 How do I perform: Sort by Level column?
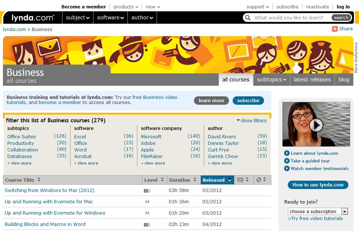[x=154, y=180]
